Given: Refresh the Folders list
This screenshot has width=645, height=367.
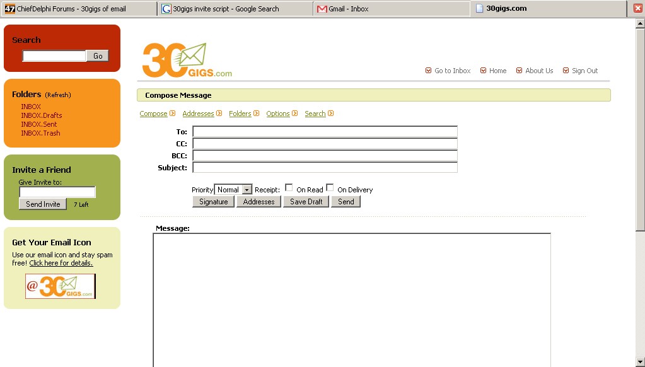Looking at the screenshot, I should pyautogui.click(x=58, y=95).
